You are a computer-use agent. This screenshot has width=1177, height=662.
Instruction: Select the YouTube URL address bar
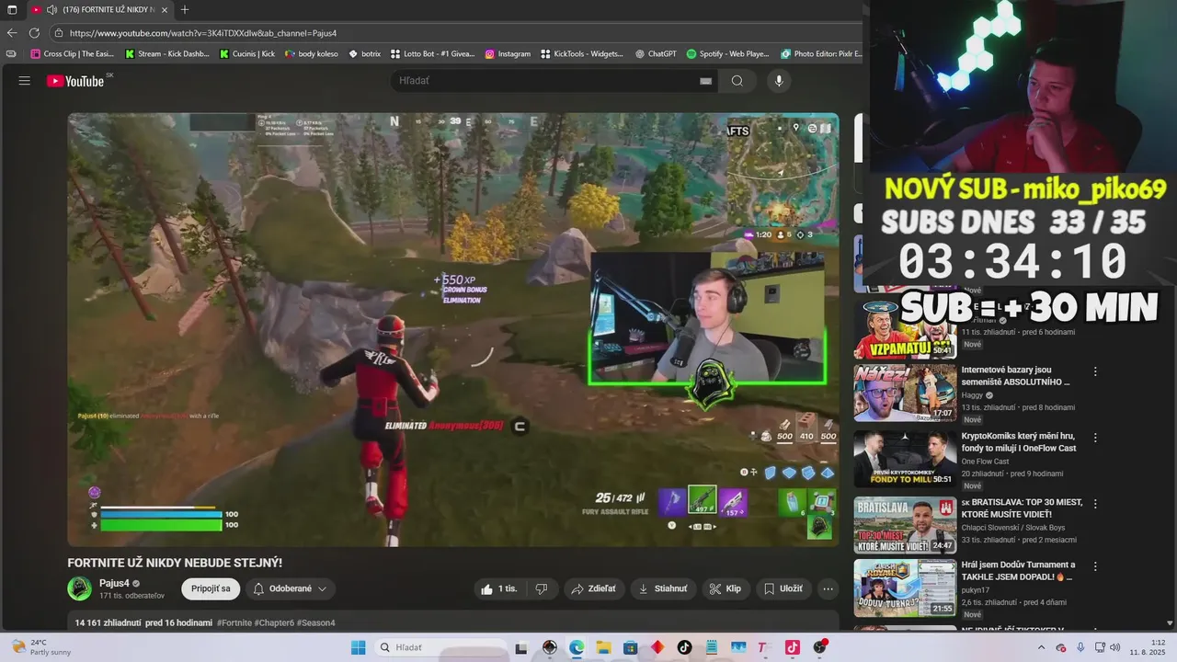pyautogui.click(x=455, y=33)
